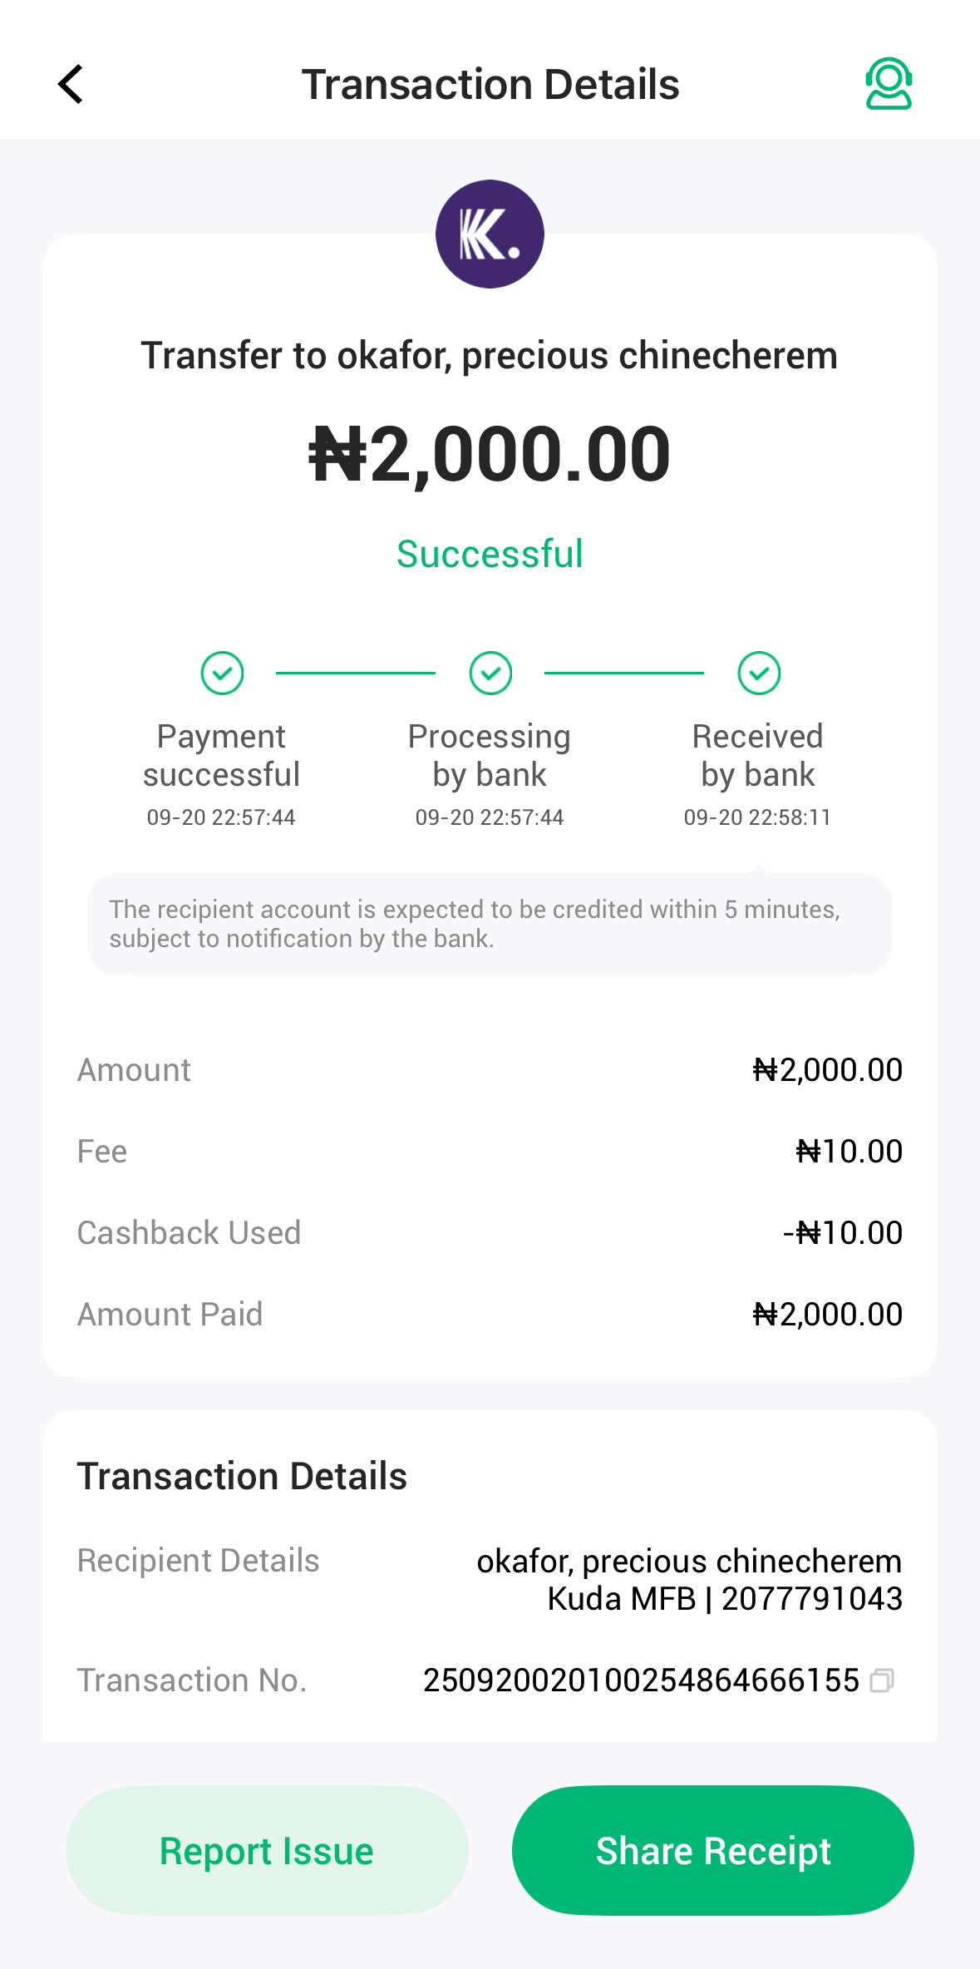Image resolution: width=980 pixels, height=1969 pixels.
Task: Tap the green Successful status text
Action: (x=490, y=554)
